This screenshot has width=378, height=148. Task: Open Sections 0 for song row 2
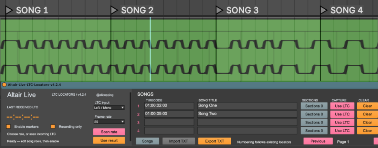tap(314, 114)
